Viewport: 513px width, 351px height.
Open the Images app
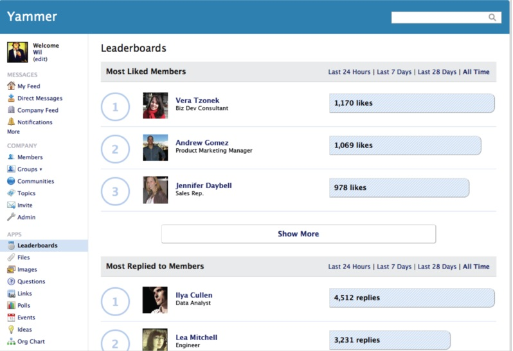[27, 269]
